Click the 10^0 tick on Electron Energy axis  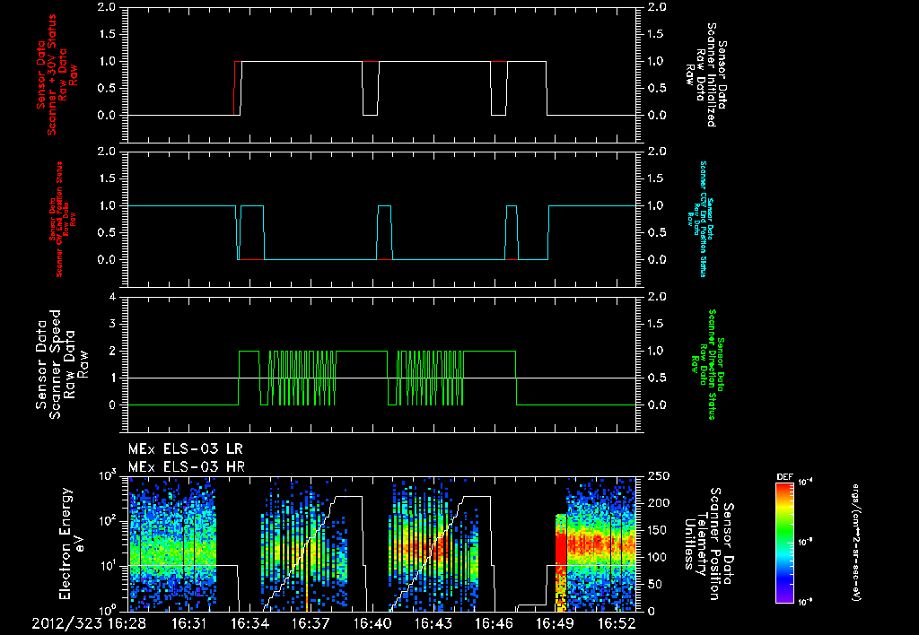(x=108, y=609)
